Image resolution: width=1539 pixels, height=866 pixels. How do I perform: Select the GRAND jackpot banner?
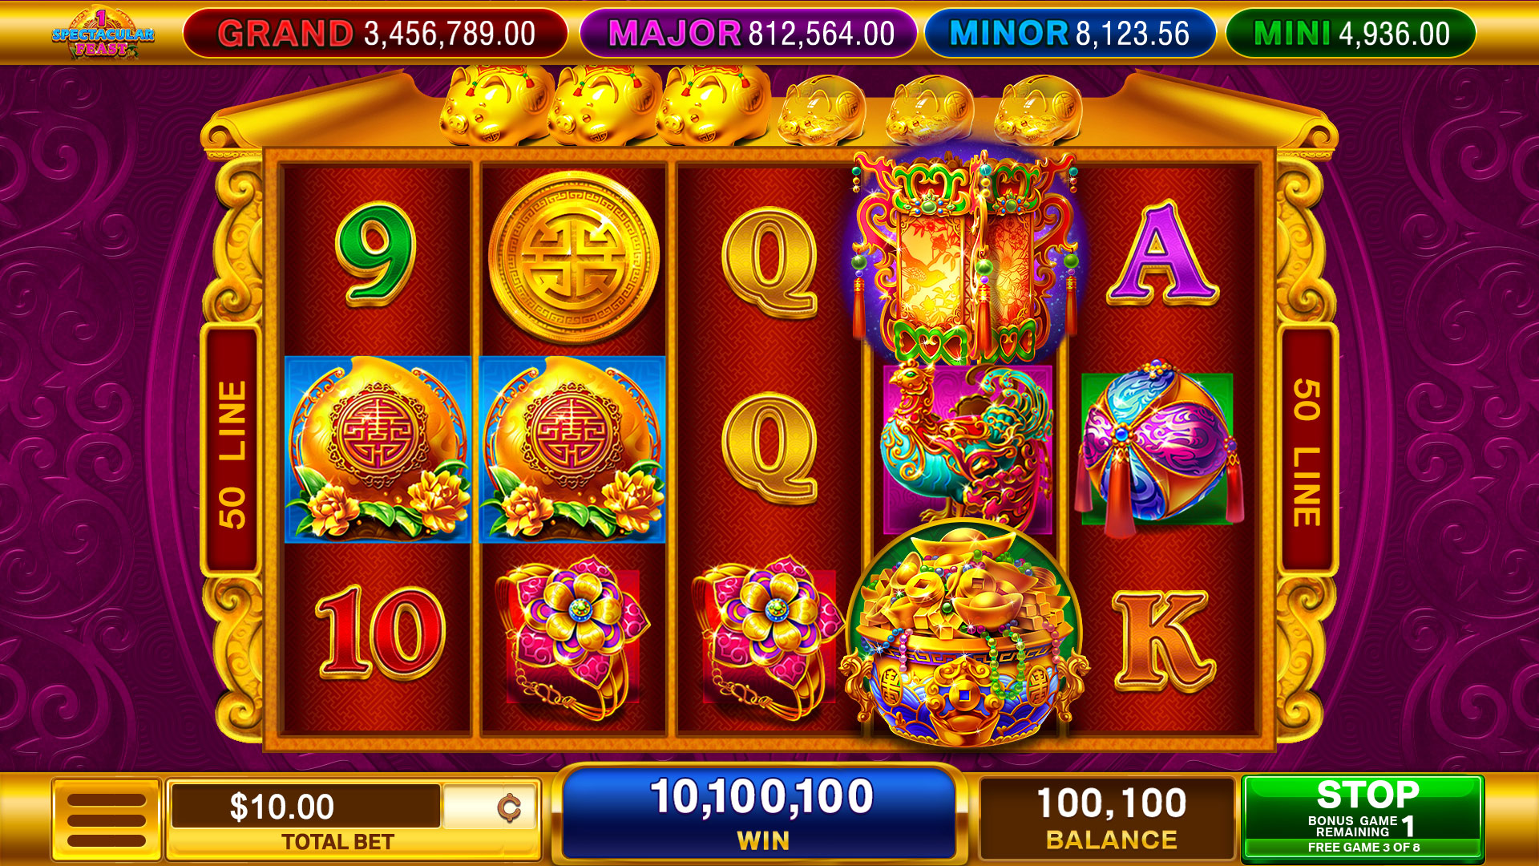(x=375, y=34)
